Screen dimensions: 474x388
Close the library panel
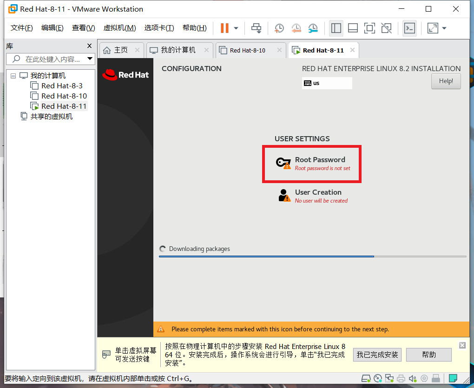coord(89,46)
